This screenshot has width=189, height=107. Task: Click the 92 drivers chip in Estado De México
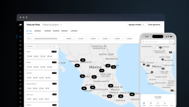29,88
